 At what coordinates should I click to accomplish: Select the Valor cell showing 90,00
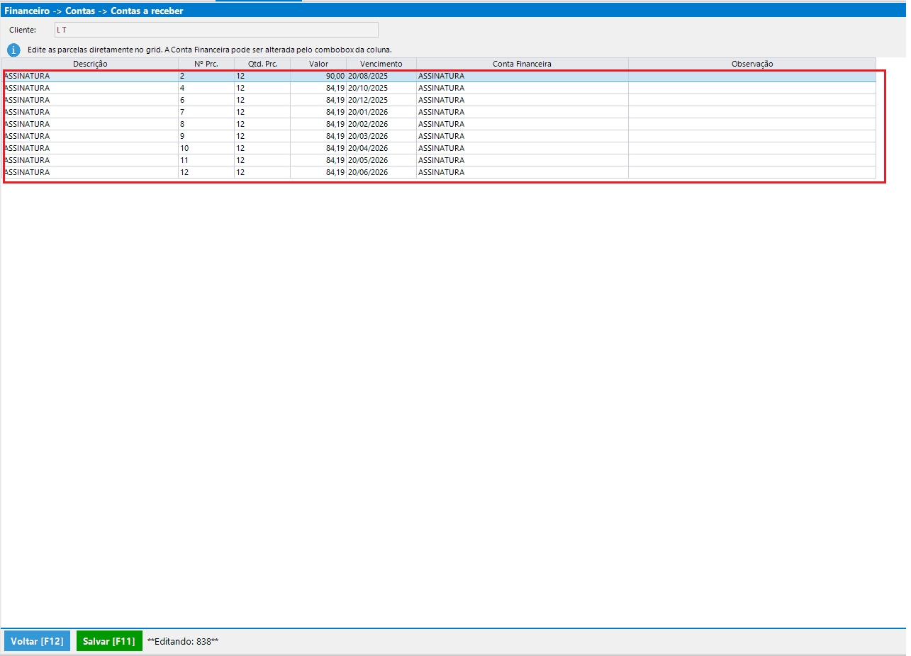coord(318,76)
